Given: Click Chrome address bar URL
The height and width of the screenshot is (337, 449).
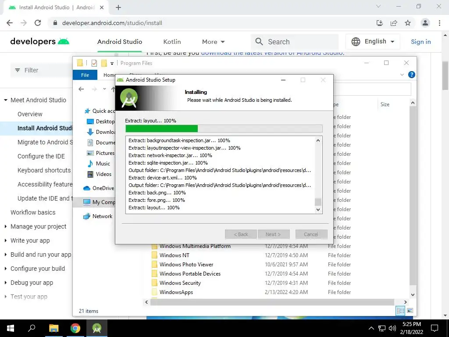Looking at the screenshot, I should (x=112, y=23).
